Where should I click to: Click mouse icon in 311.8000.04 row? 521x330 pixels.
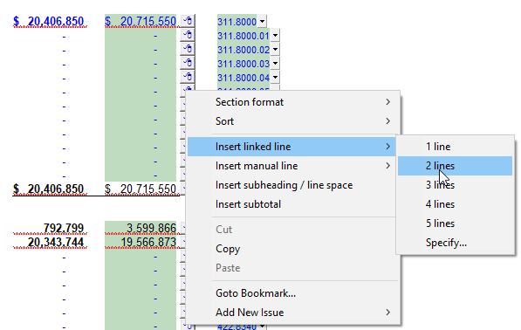click(188, 77)
